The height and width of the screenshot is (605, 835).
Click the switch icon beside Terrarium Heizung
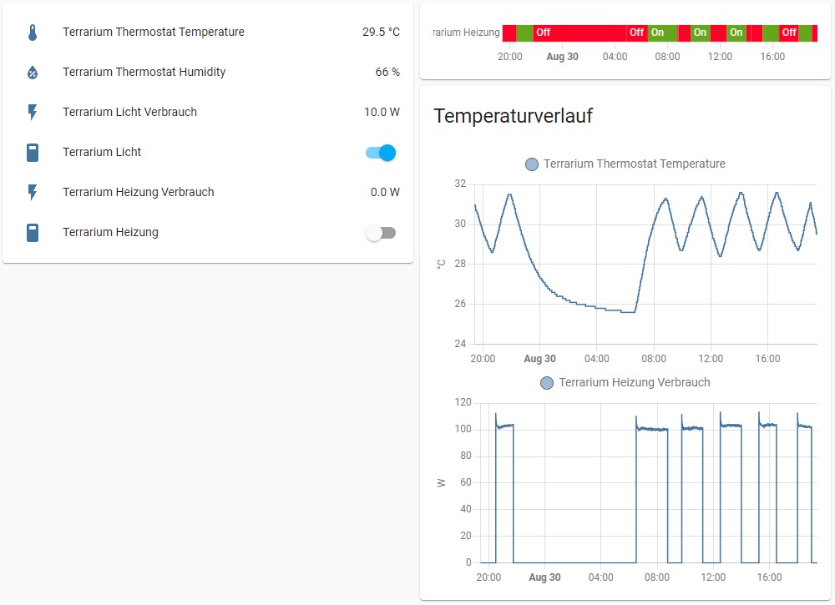click(x=33, y=232)
